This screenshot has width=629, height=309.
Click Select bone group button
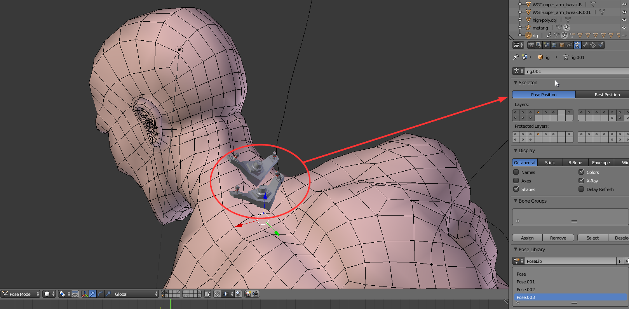pos(592,238)
